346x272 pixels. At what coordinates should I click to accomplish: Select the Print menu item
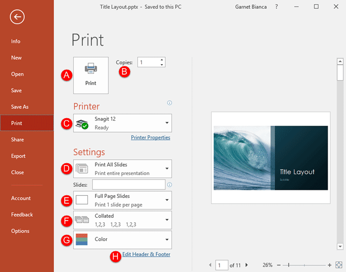[x=27, y=123]
